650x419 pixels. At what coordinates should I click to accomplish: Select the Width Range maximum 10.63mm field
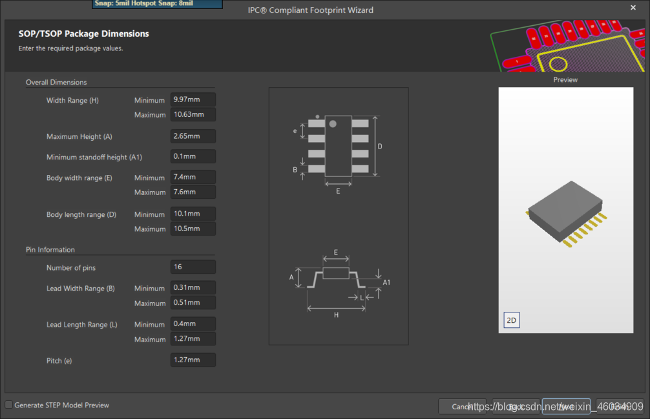(x=193, y=114)
